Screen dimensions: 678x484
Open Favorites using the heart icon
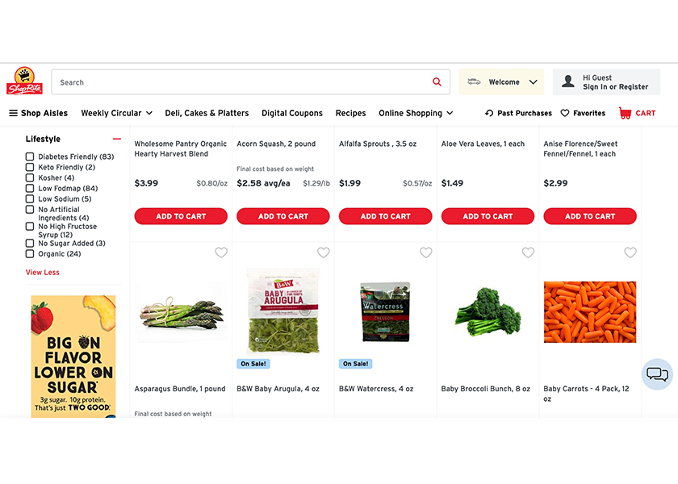pyautogui.click(x=566, y=113)
